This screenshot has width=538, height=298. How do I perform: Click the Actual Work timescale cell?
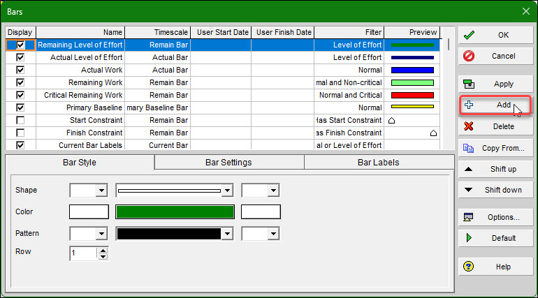tap(157, 70)
